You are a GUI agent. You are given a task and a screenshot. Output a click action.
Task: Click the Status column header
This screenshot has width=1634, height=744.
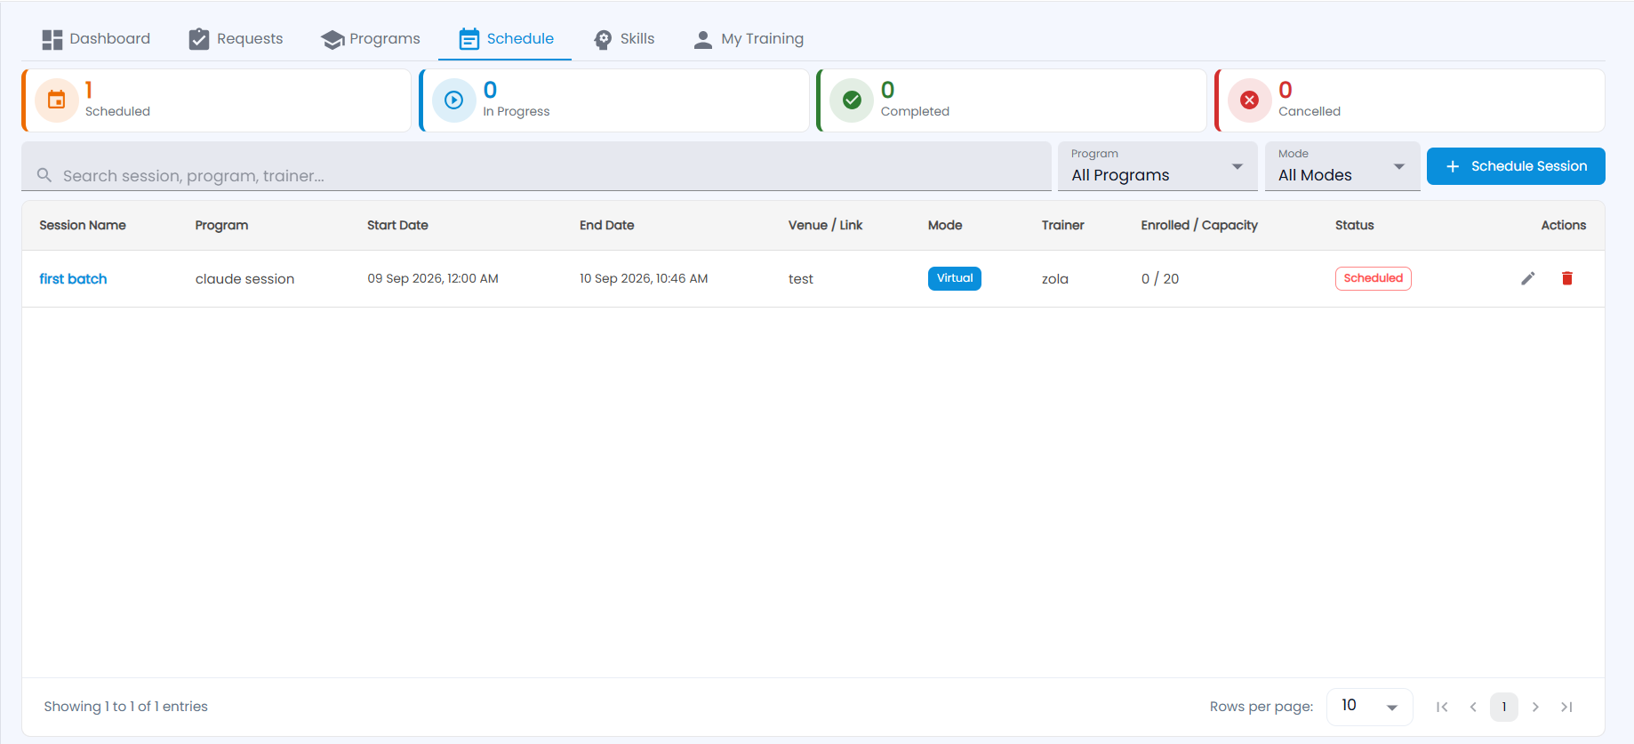(1355, 226)
